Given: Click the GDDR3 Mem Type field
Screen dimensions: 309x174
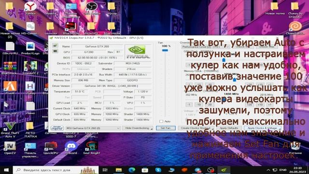Looking at the screenshot, I should point(133,80).
